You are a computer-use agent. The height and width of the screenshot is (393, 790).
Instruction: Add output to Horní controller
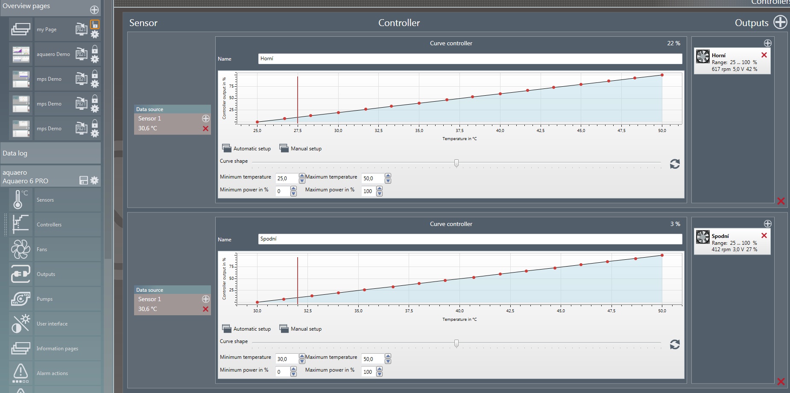767,43
